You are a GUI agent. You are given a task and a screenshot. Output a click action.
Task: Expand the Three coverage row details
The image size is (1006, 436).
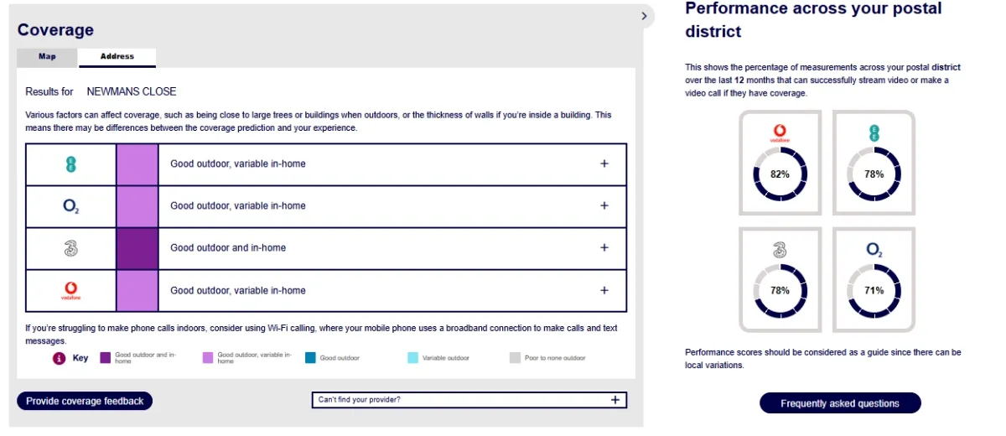[604, 247]
